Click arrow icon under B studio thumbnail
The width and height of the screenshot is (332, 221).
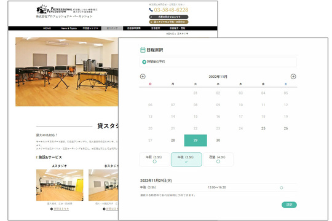[x=104, y=209]
